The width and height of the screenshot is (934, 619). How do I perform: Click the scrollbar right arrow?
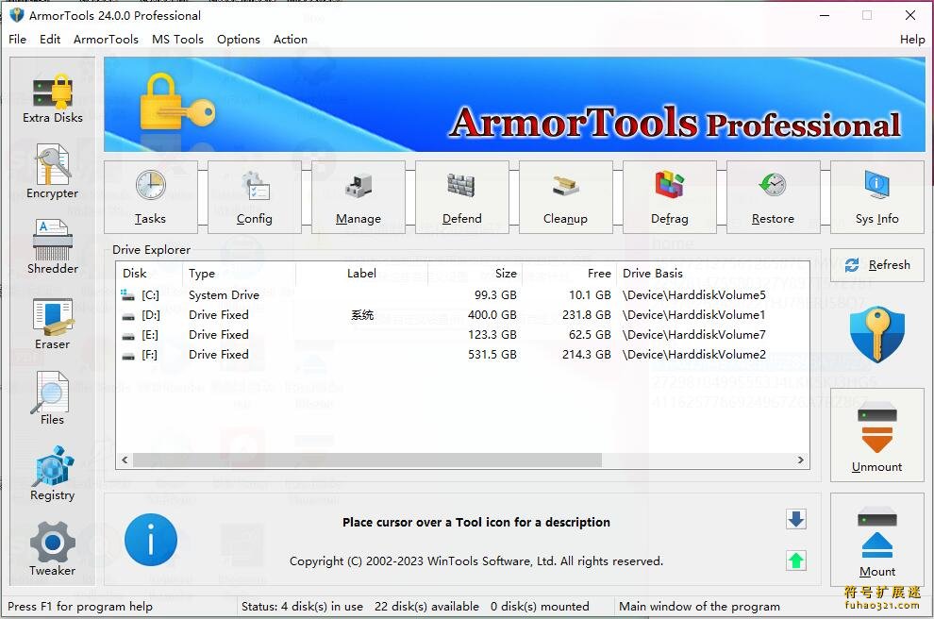point(801,460)
